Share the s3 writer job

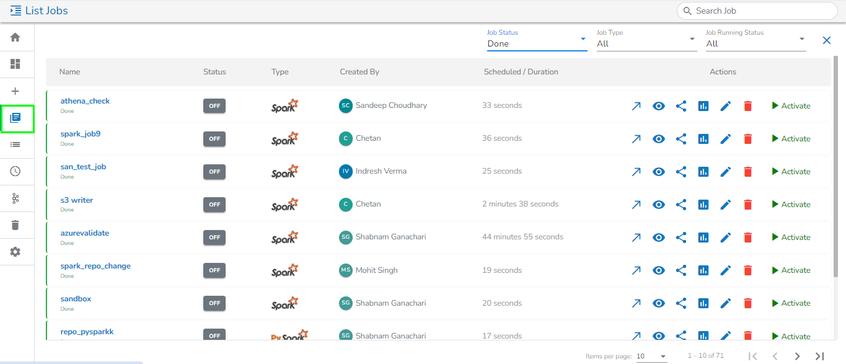pos(681,205)
